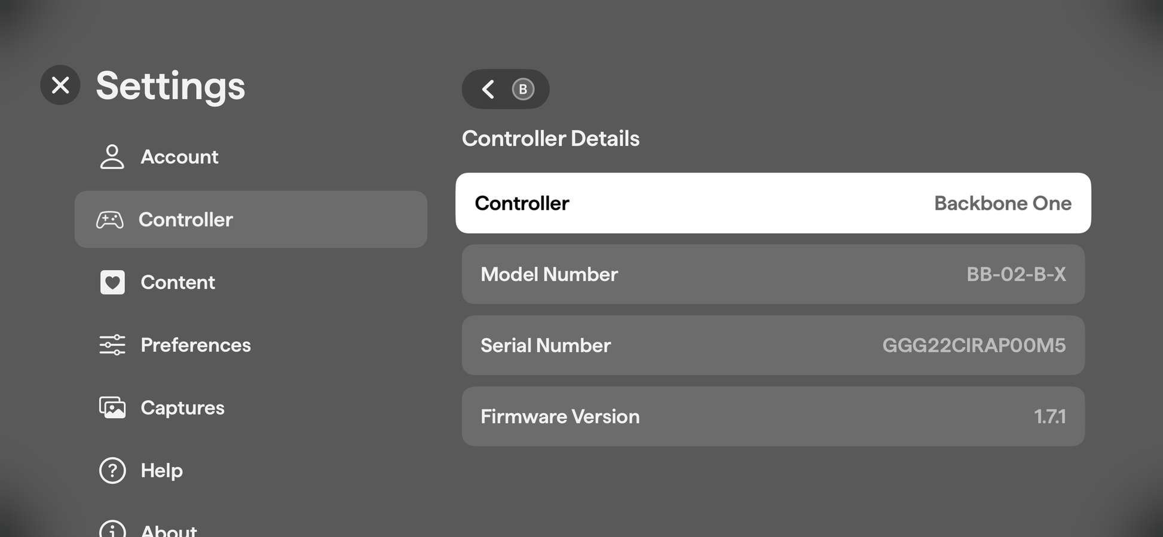Select the Controller Backbone One row
Screen dimensions: 1163x537
click(x=773, y=203)
